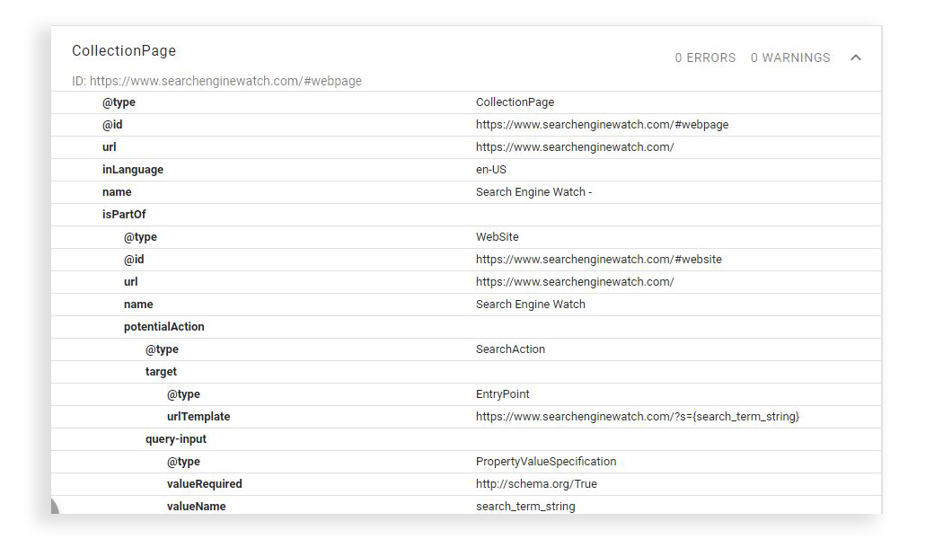934x539 pixels.
Task: Click the 0 WARNINGS counter
Action: pyautogui.click(x=789, y=57)
